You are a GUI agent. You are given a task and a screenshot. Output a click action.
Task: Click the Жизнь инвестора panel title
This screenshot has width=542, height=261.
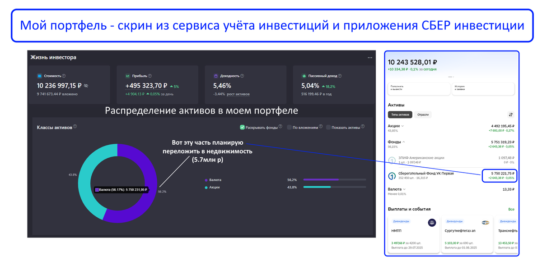coord(53,58)
